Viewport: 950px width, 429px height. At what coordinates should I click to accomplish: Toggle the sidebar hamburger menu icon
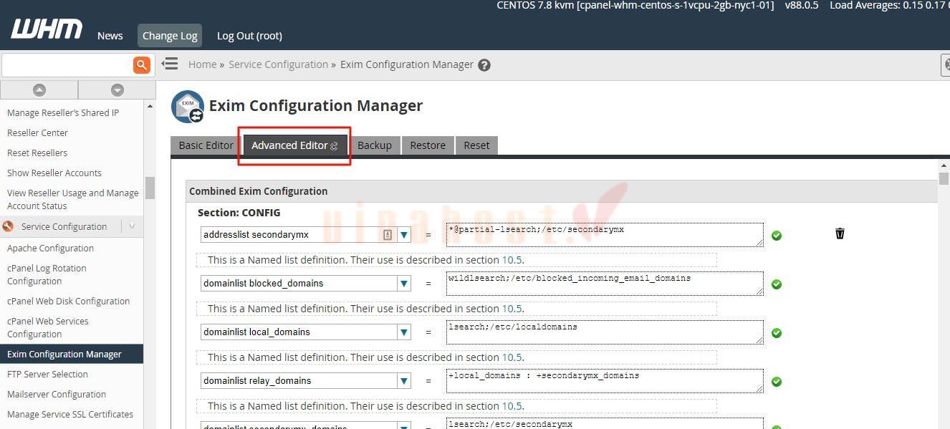tap(170, 64)
